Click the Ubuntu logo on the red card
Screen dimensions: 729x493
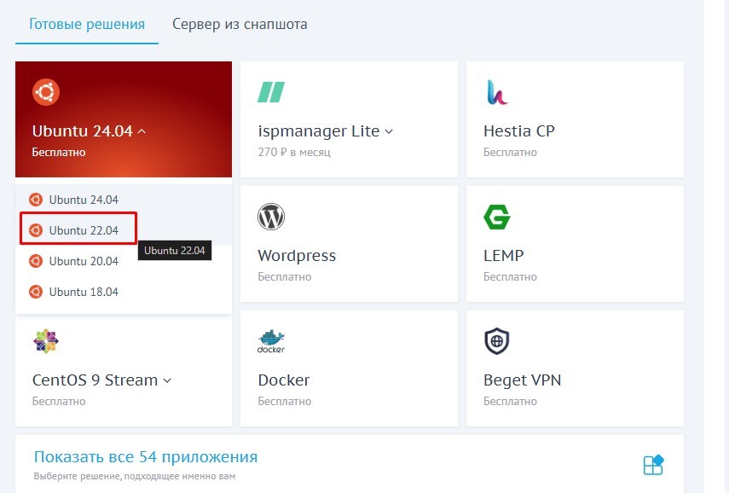pyautogui.click(x=46, y=92)
